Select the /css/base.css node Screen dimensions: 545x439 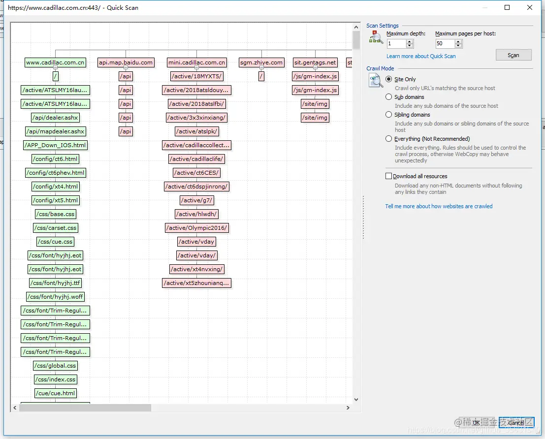[55, 214]
